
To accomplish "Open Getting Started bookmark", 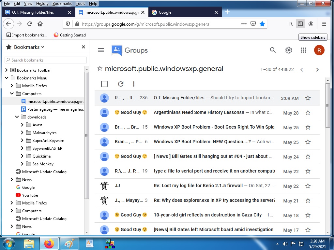I will (70, 35).
